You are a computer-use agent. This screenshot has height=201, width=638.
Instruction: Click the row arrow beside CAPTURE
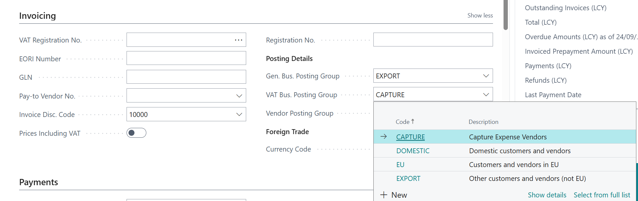384,137
